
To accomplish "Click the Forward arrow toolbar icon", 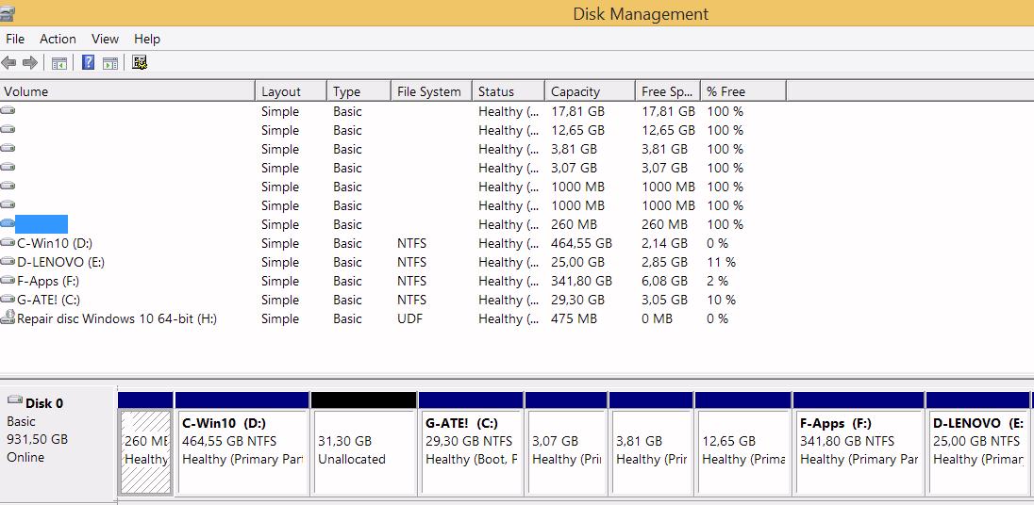I will coord(30,63).
